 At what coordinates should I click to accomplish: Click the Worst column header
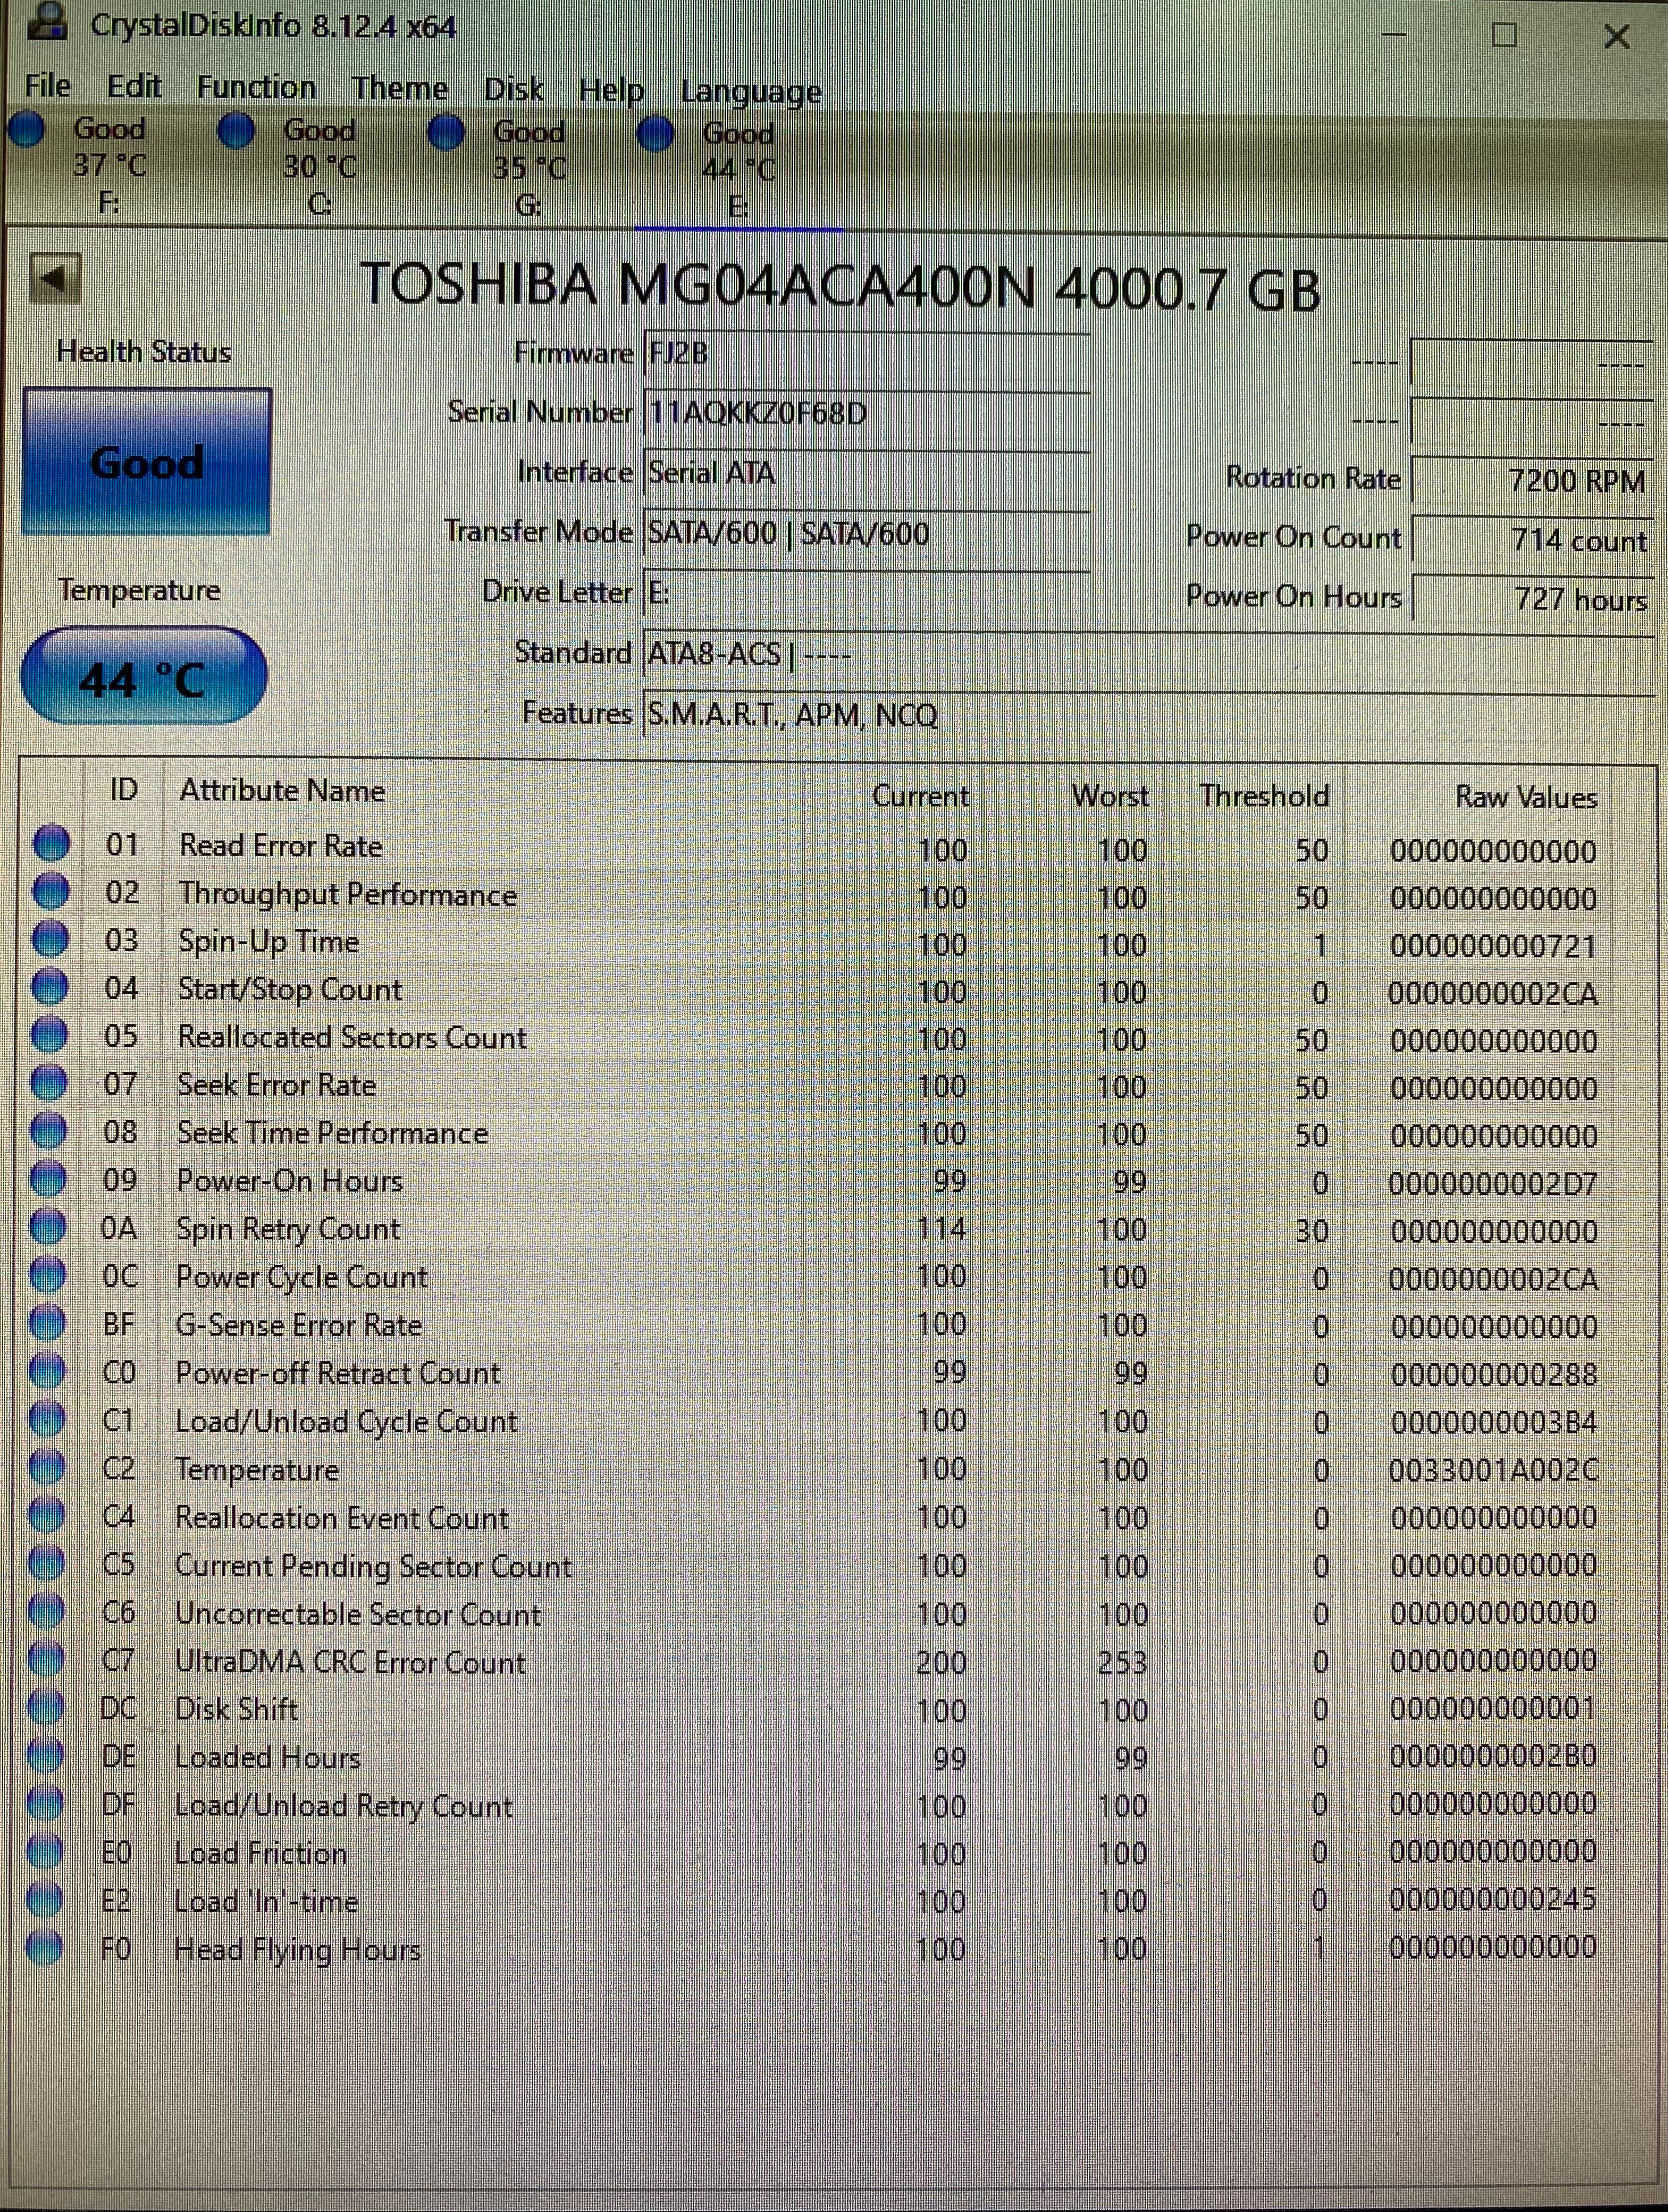[1110, 796]
